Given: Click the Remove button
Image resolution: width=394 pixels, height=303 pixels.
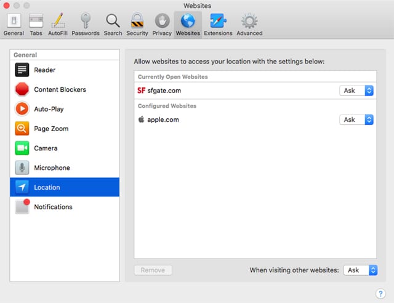Looking at the screenshot, I should [153, 270].
